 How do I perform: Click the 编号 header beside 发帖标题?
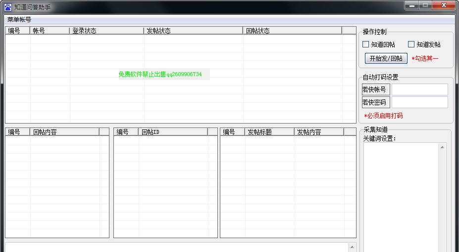(232, 132)
